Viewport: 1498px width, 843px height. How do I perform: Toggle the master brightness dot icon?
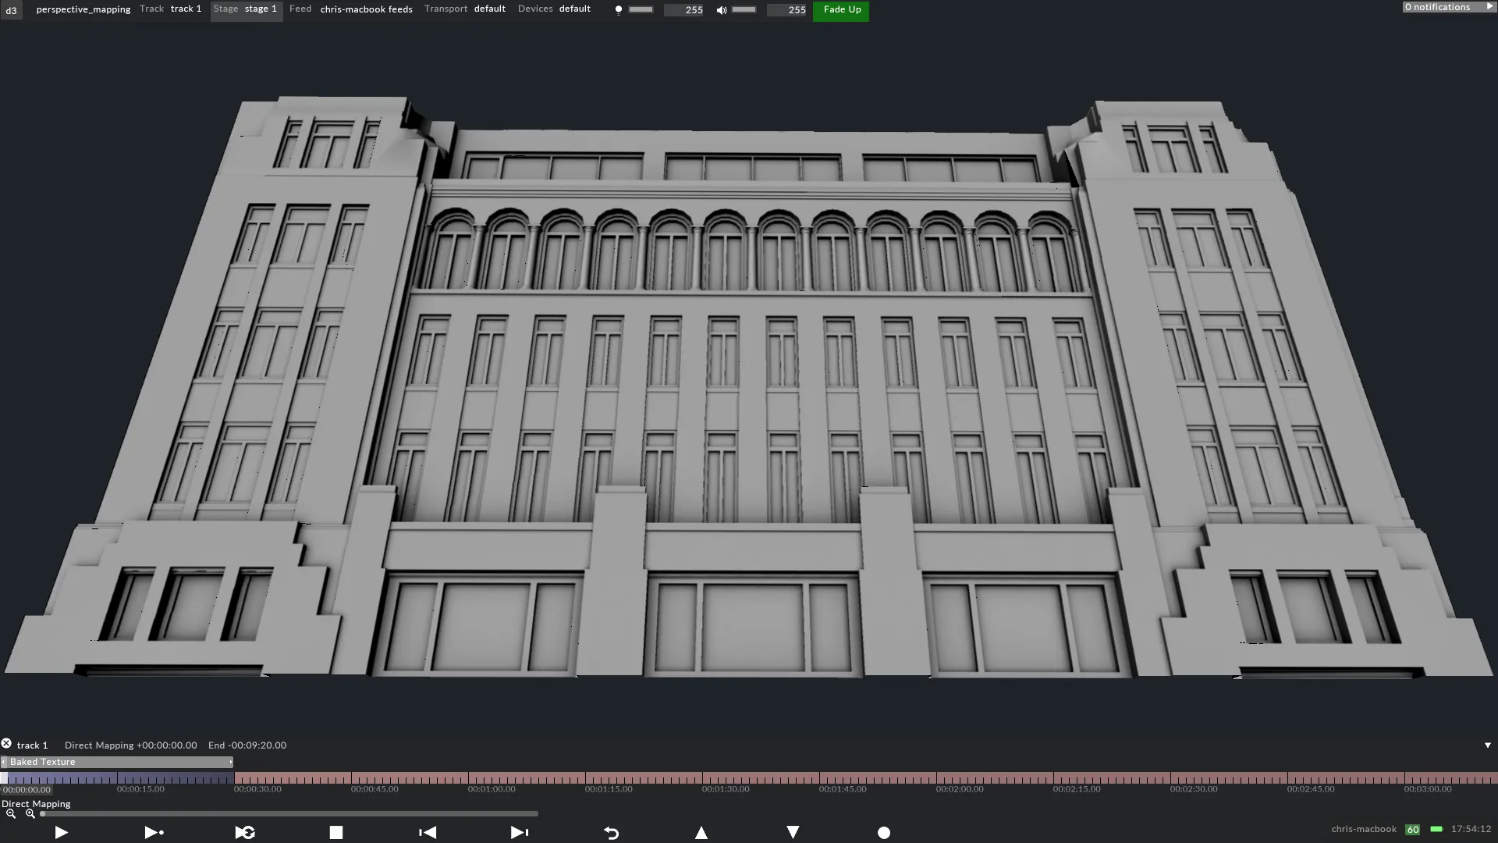pos(619,9)
